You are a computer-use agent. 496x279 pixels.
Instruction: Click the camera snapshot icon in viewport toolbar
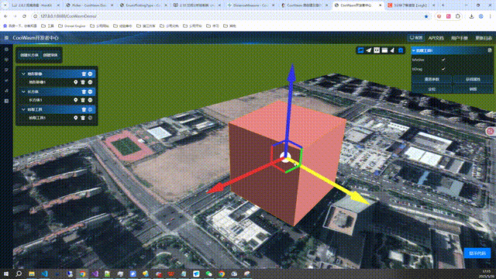[377, 50]
